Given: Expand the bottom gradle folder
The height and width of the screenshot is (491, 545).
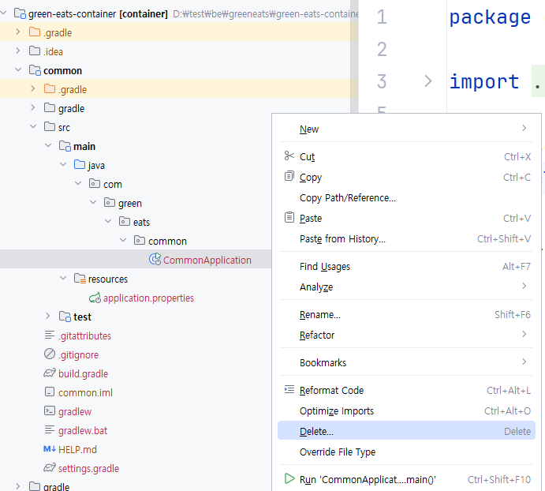Looking at the screenshot, I should (x=18, y=486).
